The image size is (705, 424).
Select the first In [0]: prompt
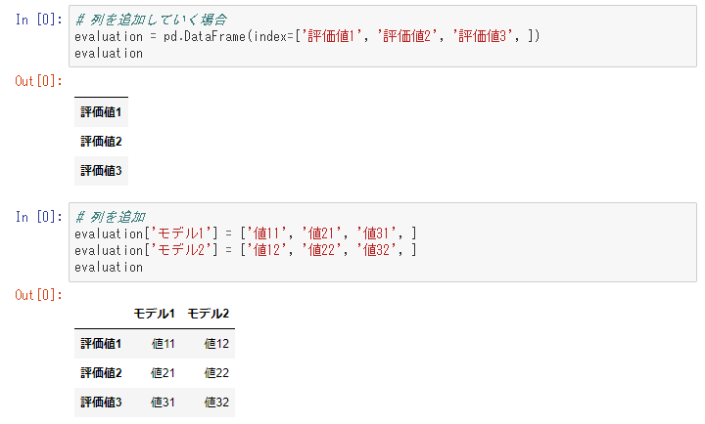(38, 20)
